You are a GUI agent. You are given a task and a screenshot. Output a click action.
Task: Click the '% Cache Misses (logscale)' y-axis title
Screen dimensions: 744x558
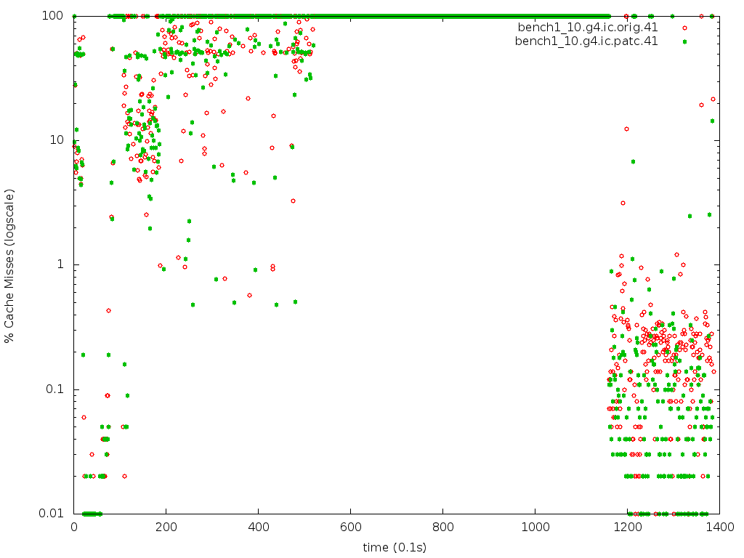coord(9,266)
